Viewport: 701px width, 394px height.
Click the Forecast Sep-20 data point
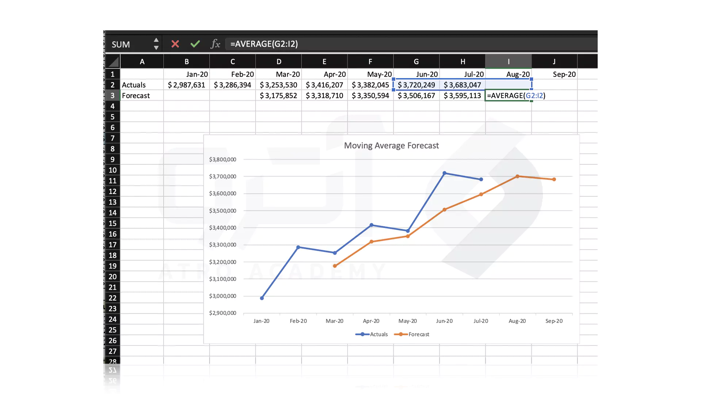point(554,179)
